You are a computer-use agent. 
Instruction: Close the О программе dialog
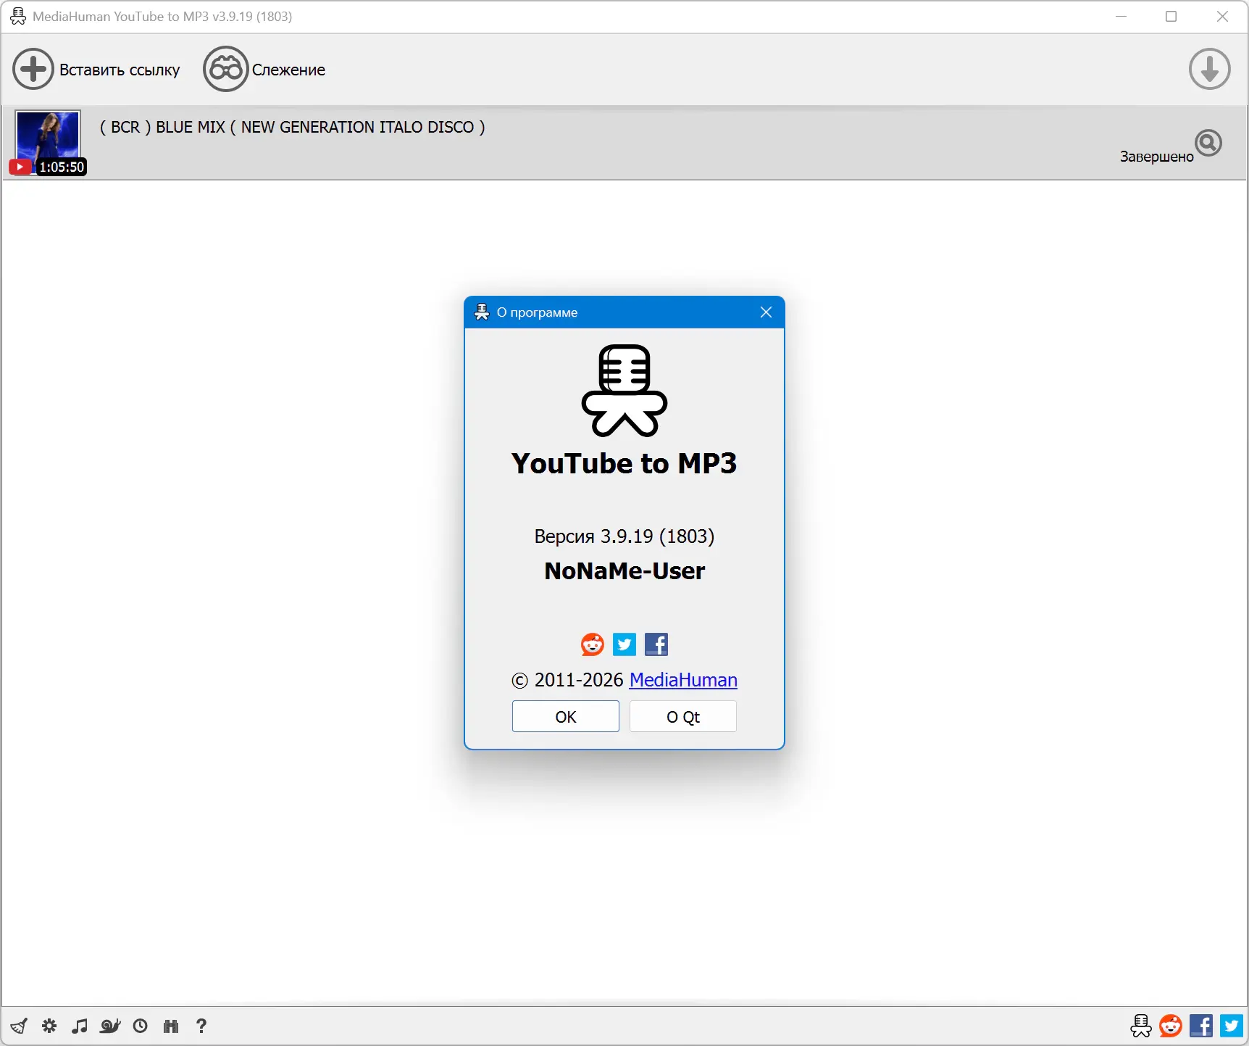766,312
